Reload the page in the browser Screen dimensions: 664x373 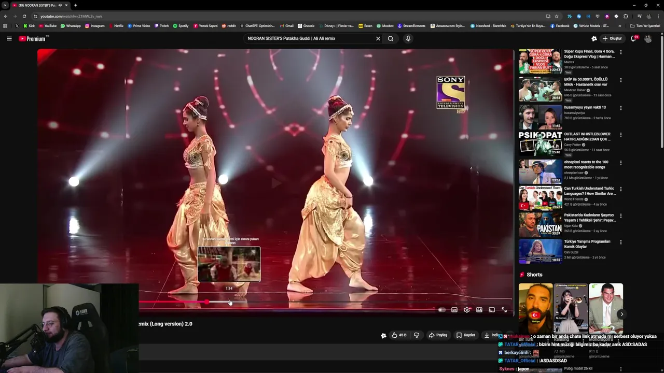point(24,16)
